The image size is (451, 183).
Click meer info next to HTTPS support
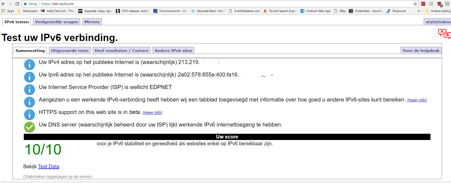click(x=152, y=113)
